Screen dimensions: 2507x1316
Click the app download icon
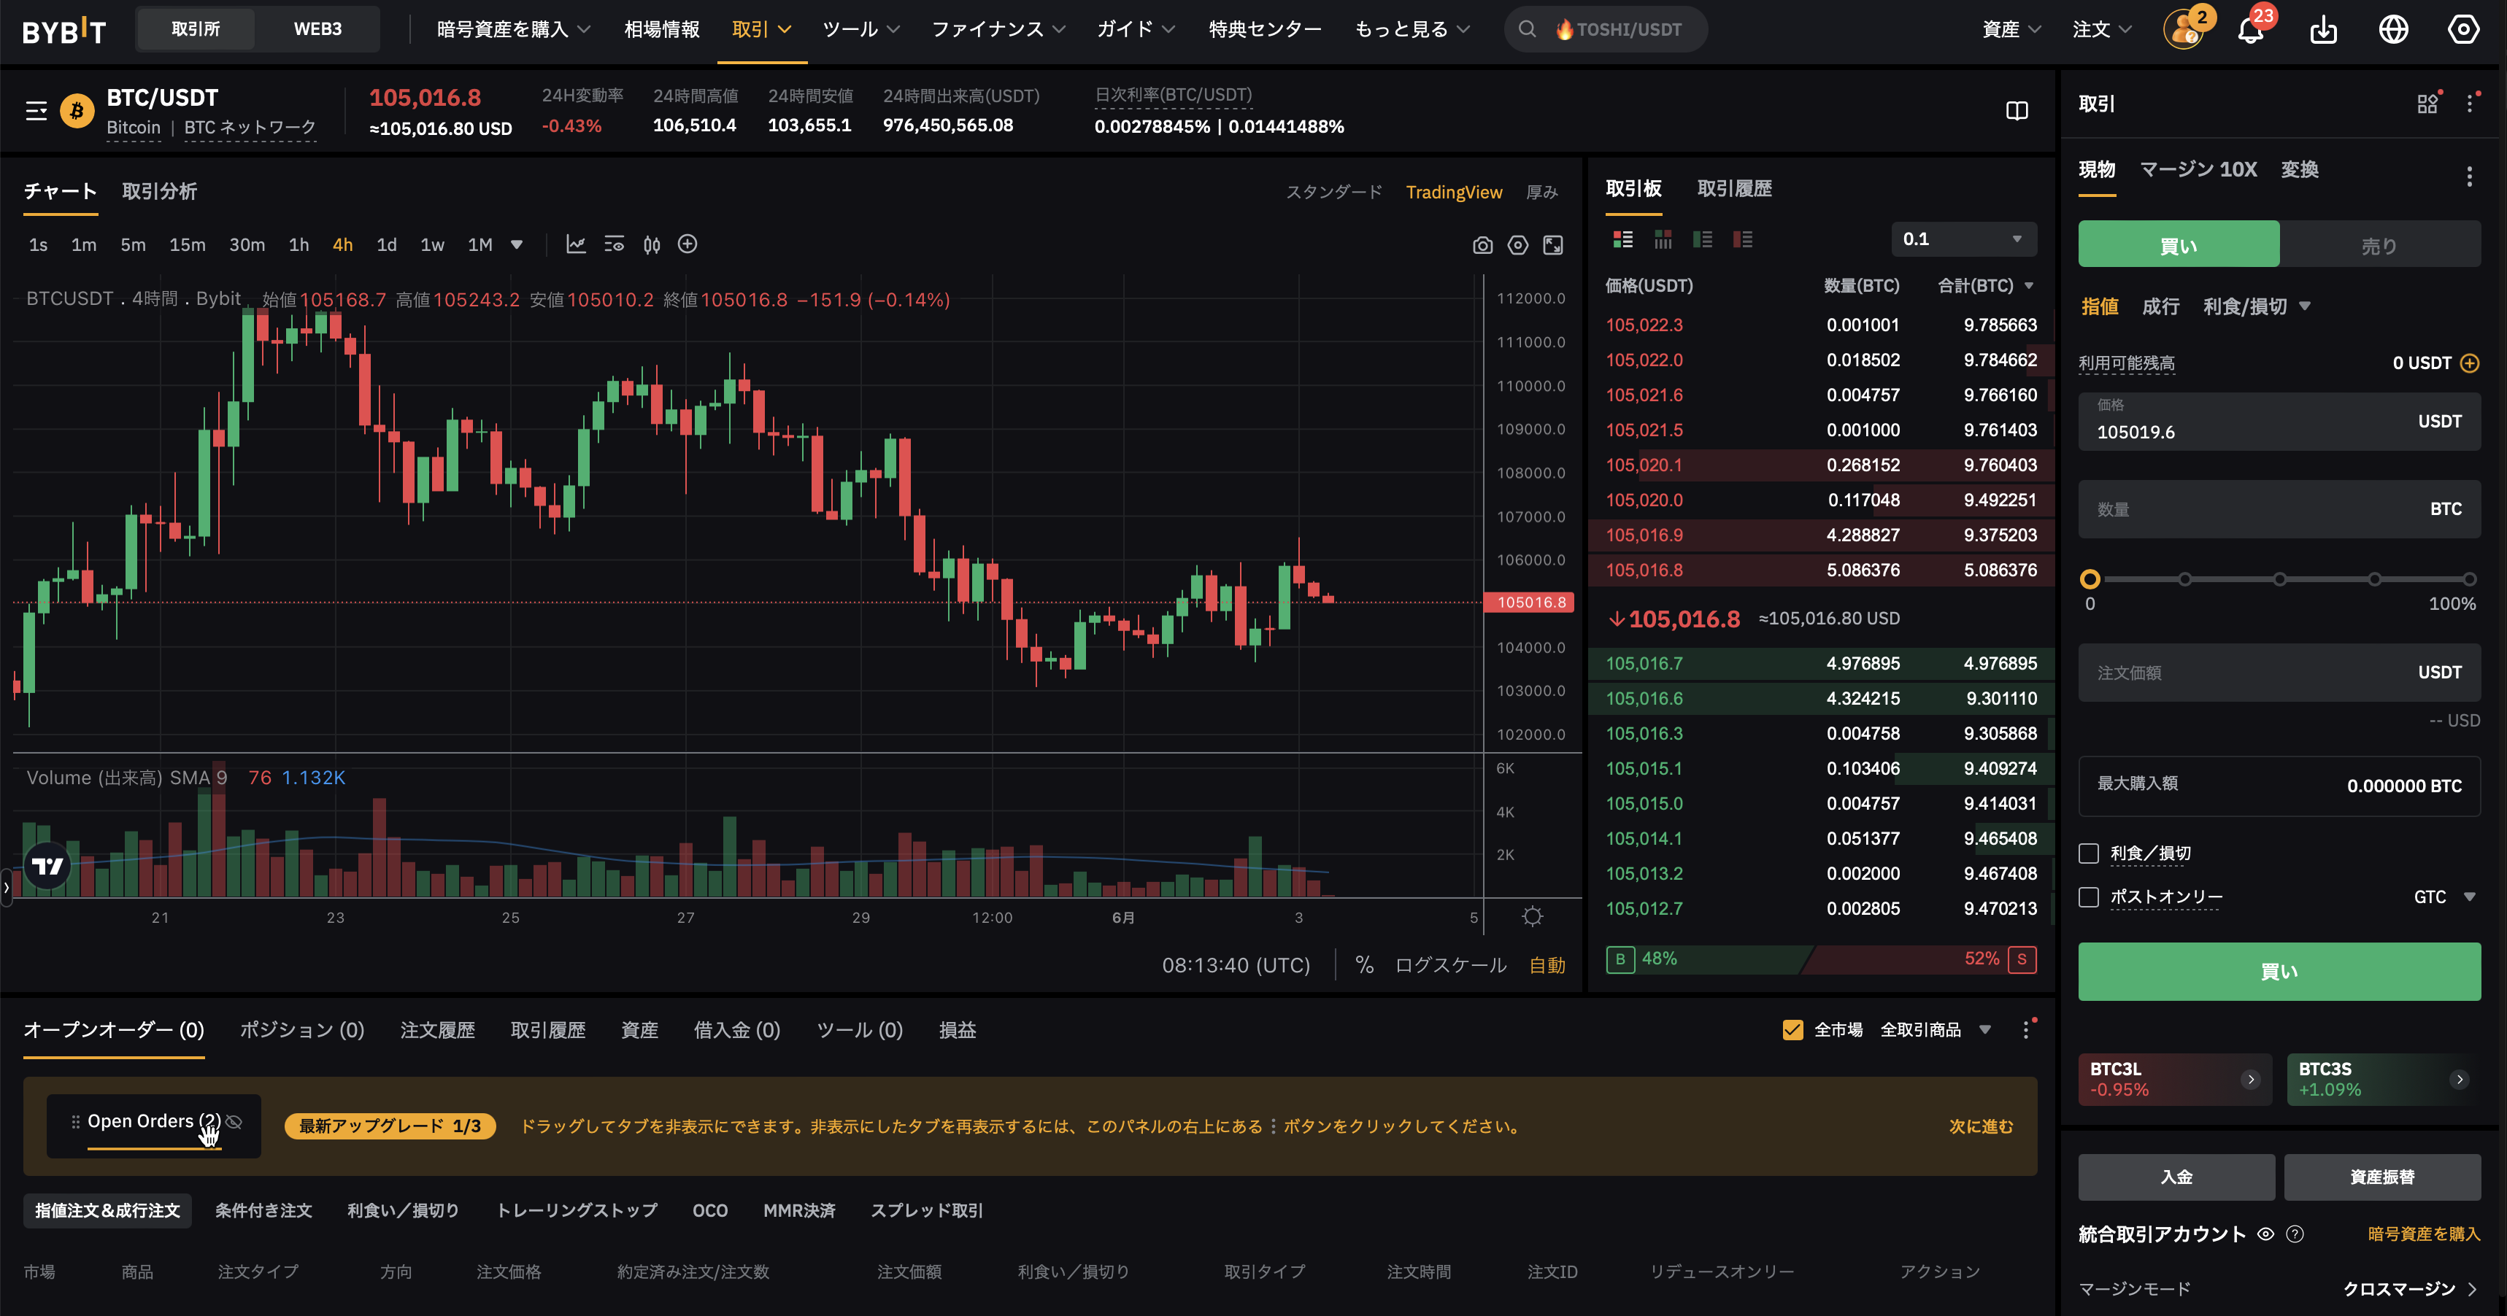pos(2323,30)
